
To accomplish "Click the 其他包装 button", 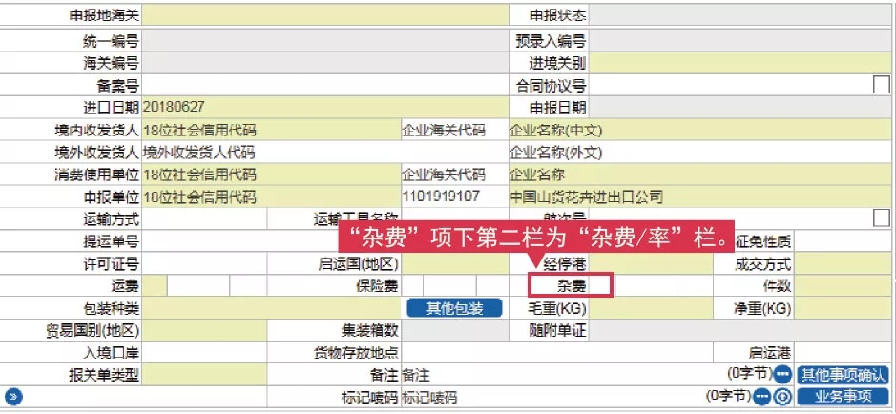I will click(455, 308).
